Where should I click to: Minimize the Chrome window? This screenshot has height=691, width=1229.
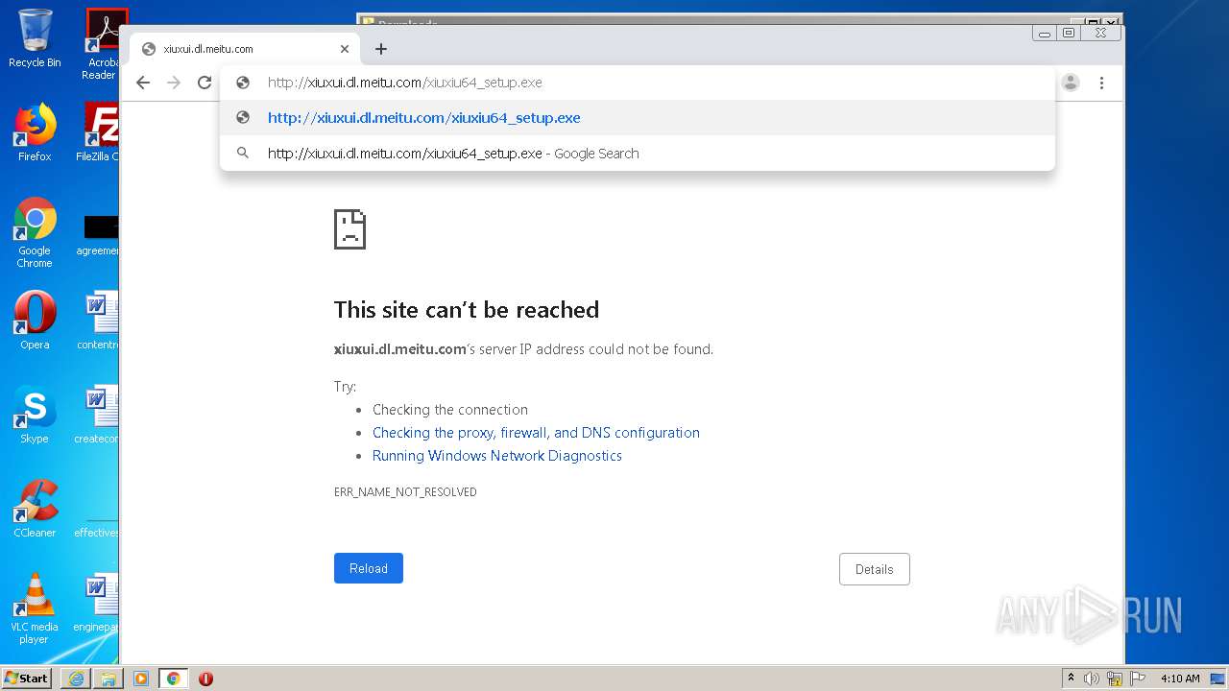click(x=1045, y=33)
